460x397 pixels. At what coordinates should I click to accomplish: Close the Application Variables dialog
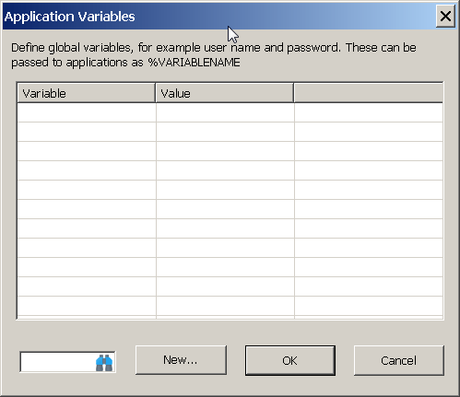point(445,17)
